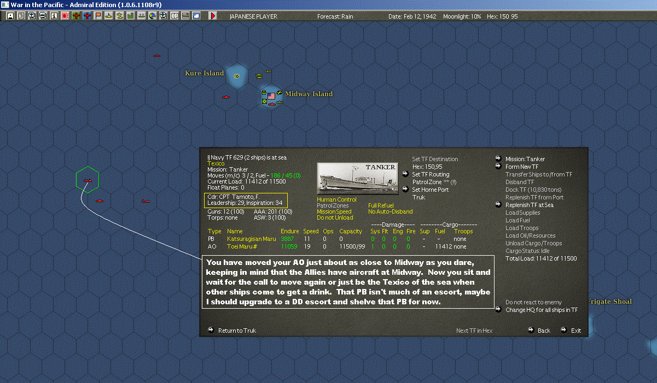
Task: Click the weather cloud toolbar icon
Action: [196, 16]
